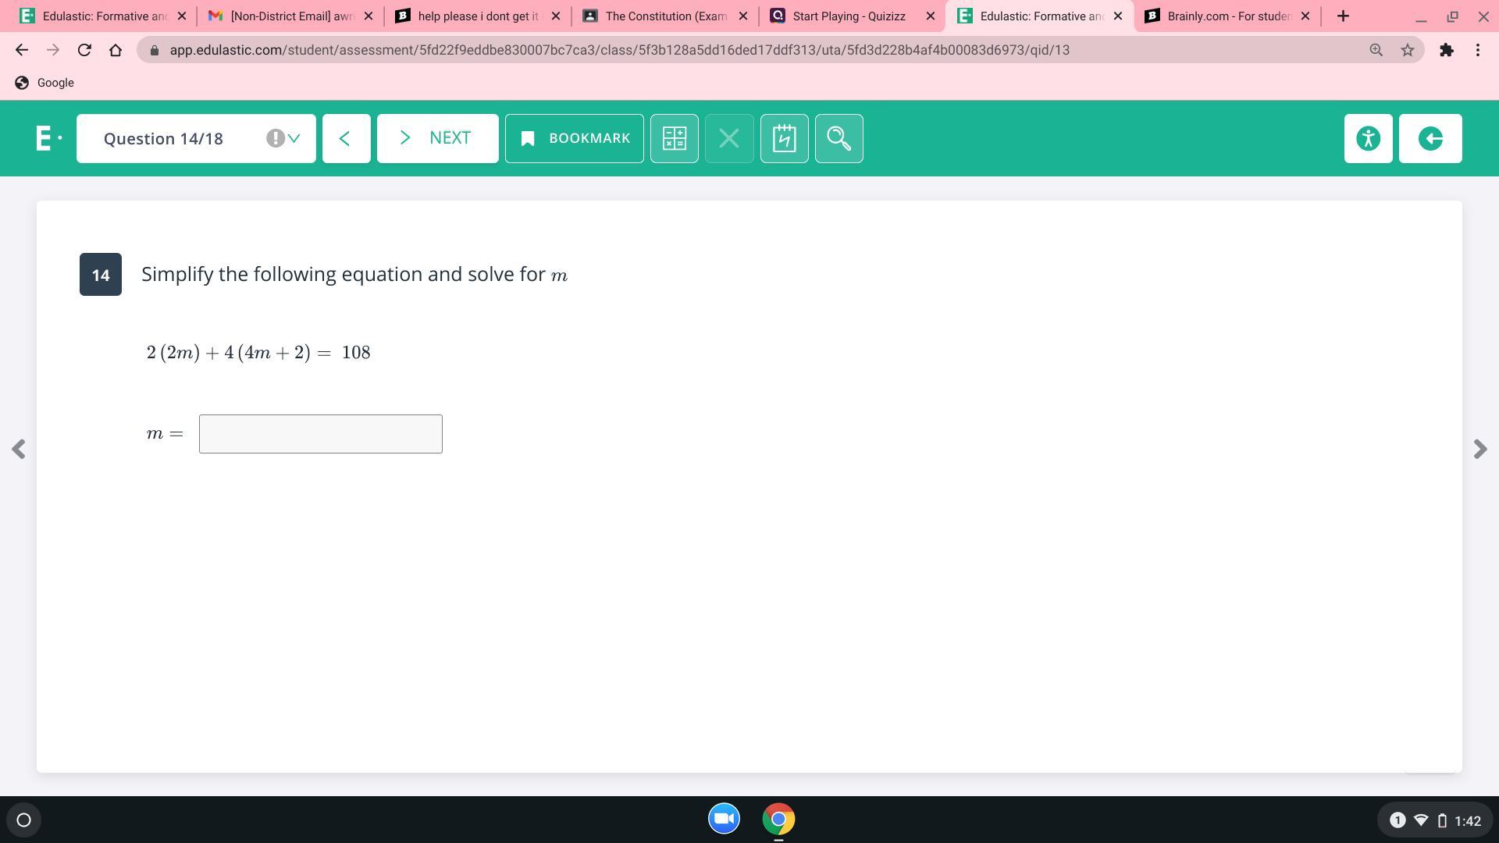1499x843 pixels.
Task: Switch to Start Playing - Quizizz tab
Action: tap(849, 16)
